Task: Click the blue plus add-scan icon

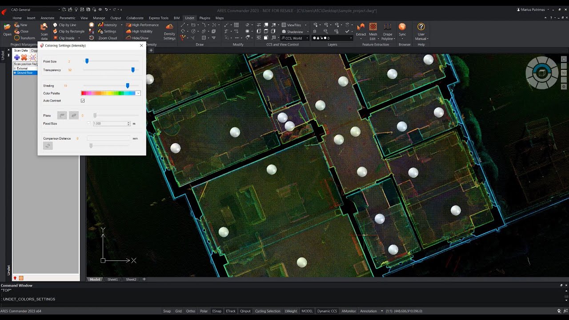Action: tap(17, 58)
